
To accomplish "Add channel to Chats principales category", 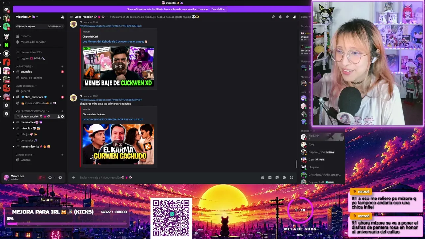I will pos(62,86).
